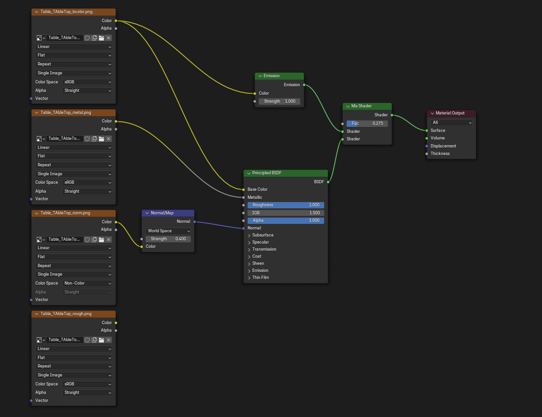The width and height of the screenshot is (542, 417).
Task: Click fake user shield icon in metal node
Action: [87, 139]
